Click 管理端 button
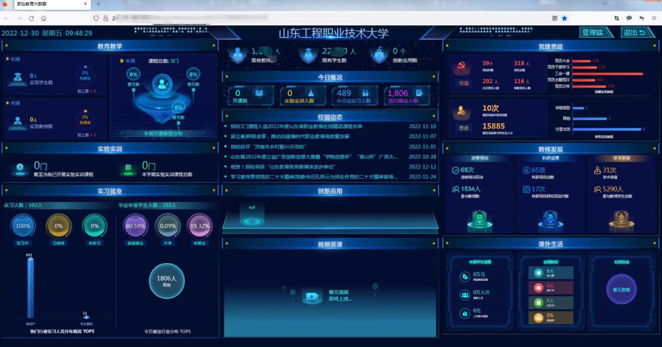 pyautogui.click(x=595, y=32)
